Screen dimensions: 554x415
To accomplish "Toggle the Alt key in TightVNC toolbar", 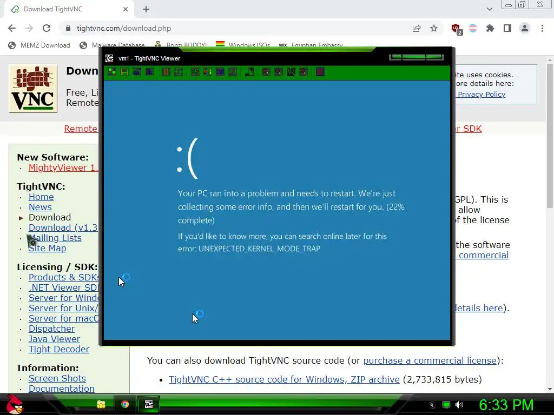I will (x=233, y=72).
